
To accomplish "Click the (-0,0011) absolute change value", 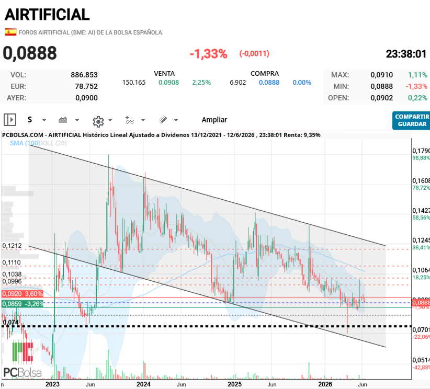I will coord(254,53).
